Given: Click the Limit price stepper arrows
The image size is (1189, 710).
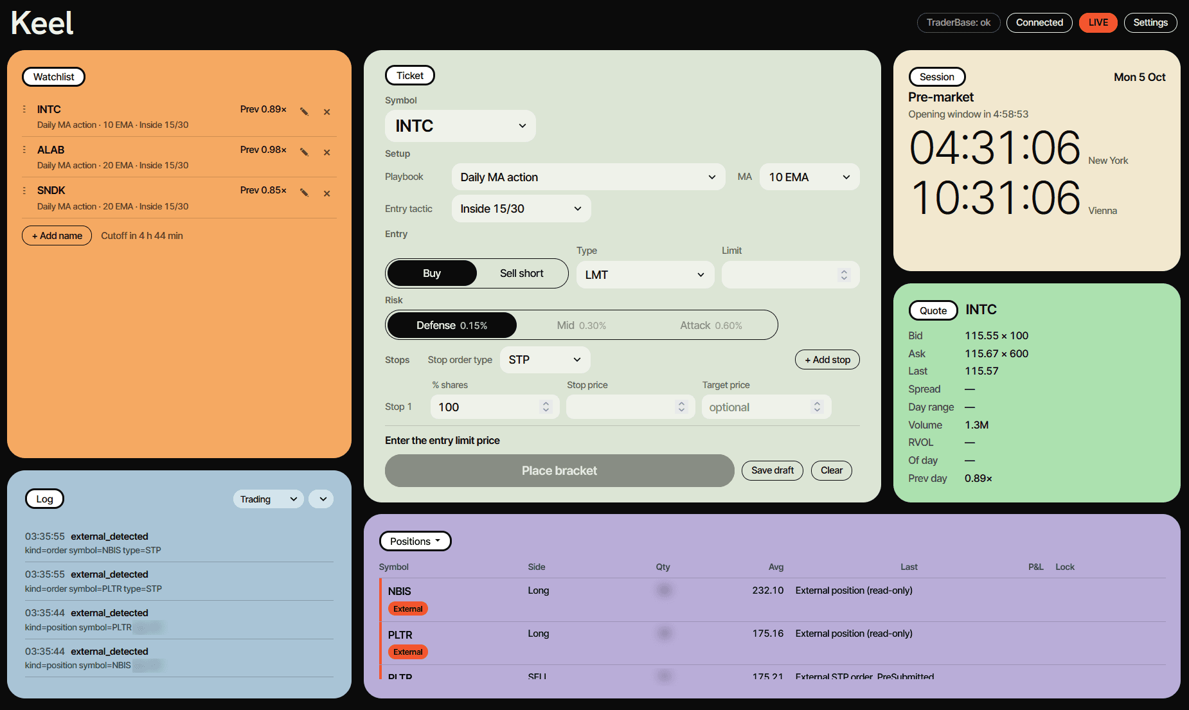Looking at the screenshot, I should tap(844, 275).
